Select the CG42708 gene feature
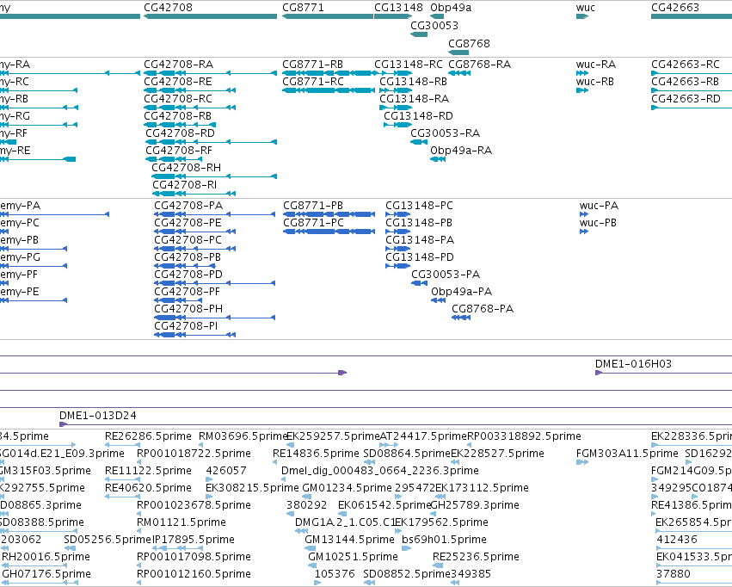Screen dimensions: 732x587 coord(210,16)
